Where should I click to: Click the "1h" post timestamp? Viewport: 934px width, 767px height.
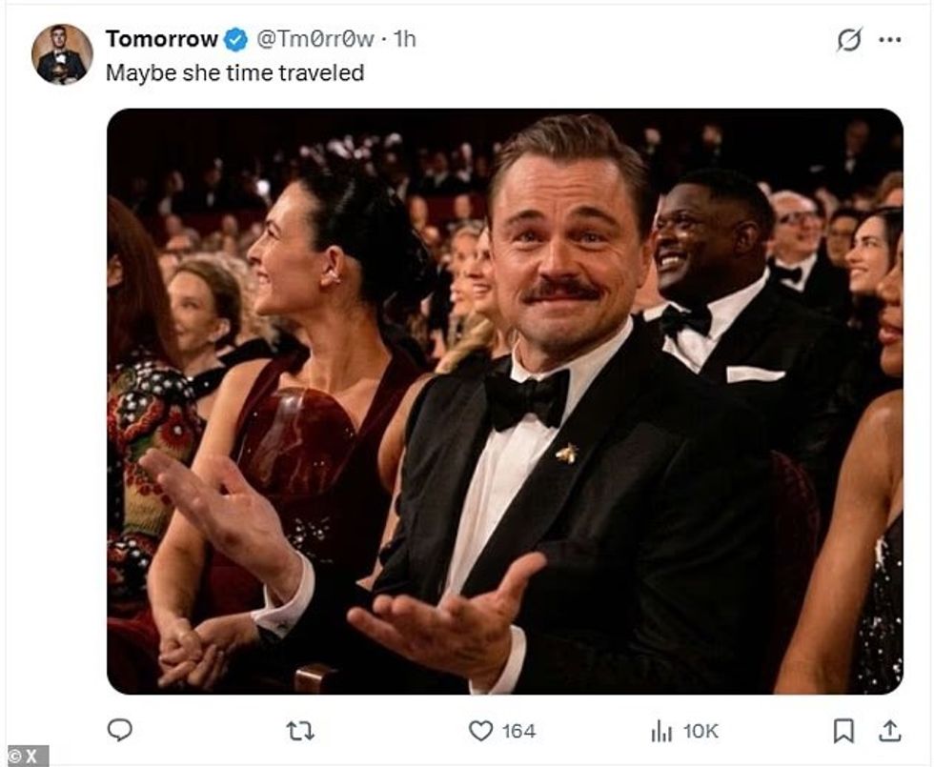(405, 39)
